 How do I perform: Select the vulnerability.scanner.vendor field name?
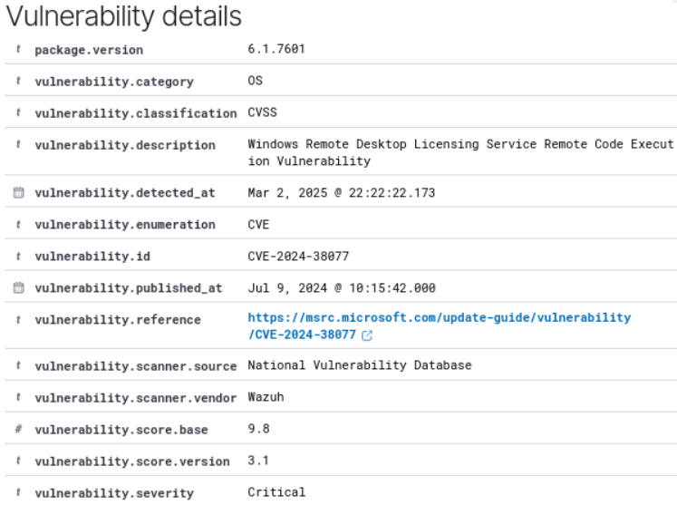pyautogui.click(x=136, y=398)
